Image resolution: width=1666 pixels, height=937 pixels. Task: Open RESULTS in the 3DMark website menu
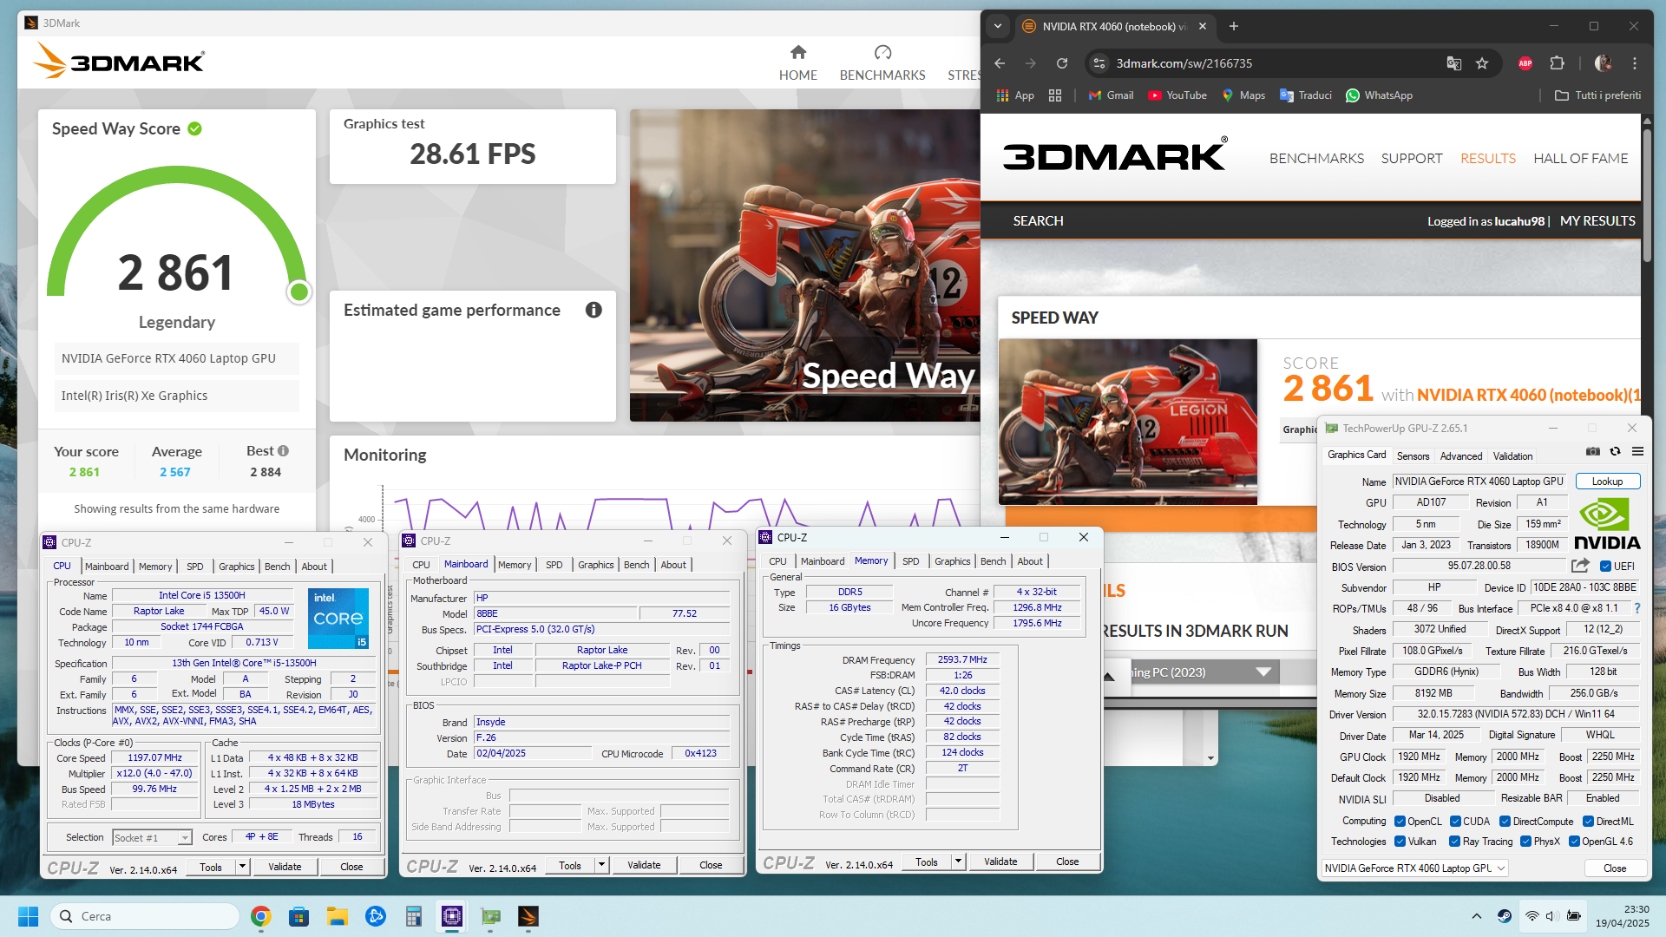click(1487, 159)
